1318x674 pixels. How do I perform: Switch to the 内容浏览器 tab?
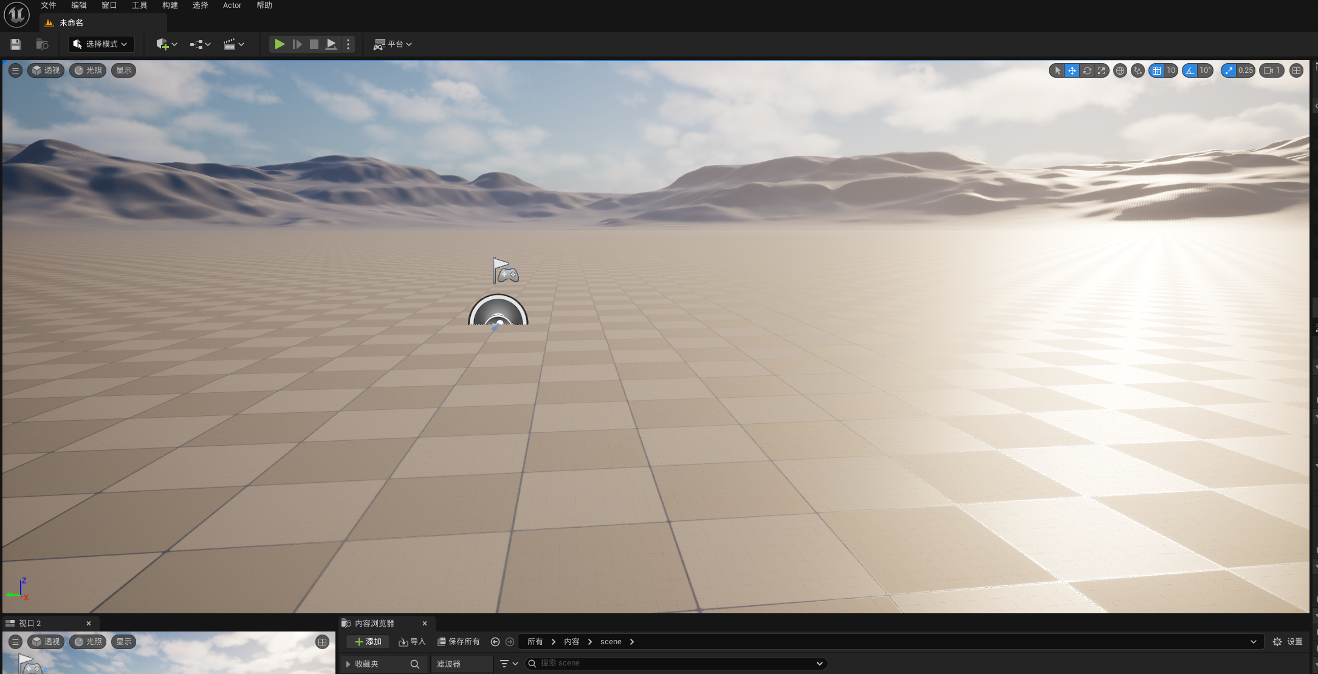click(x=374, y=624)
